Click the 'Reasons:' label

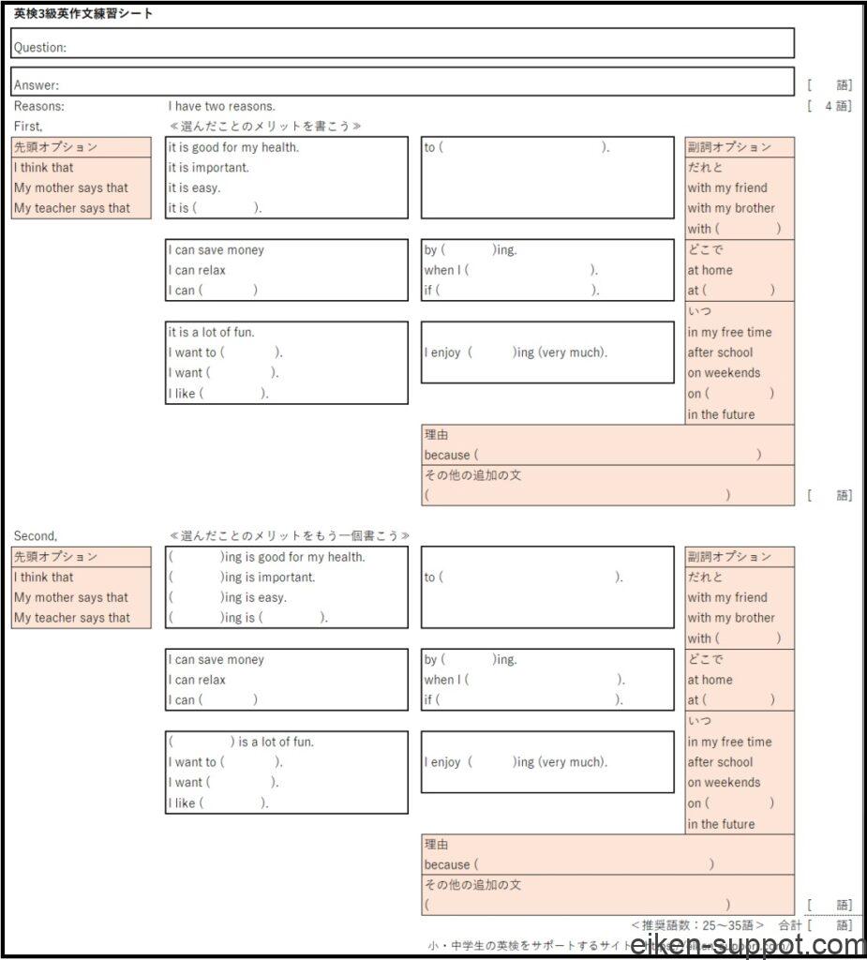(x=39, y=107)
